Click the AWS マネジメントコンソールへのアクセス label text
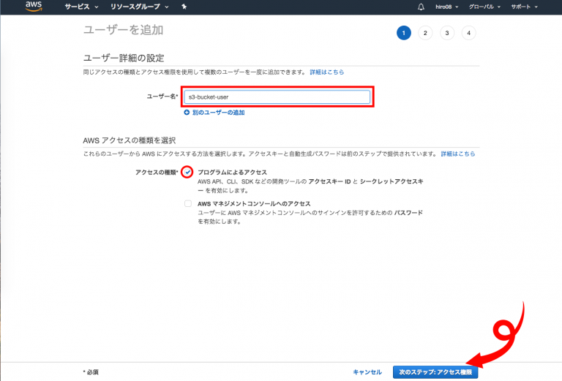The image size is (562, 381). coord(254,204)
